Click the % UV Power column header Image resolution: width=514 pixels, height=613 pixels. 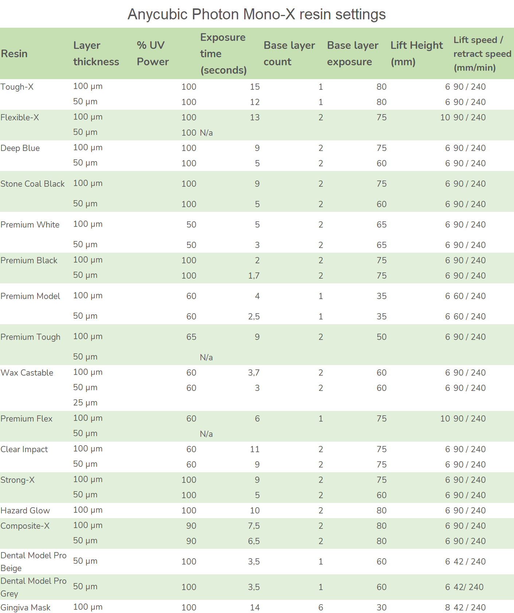point(153,54)
